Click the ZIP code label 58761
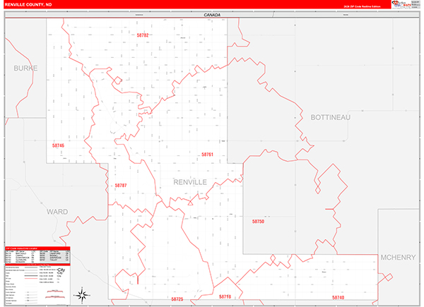 207,155
